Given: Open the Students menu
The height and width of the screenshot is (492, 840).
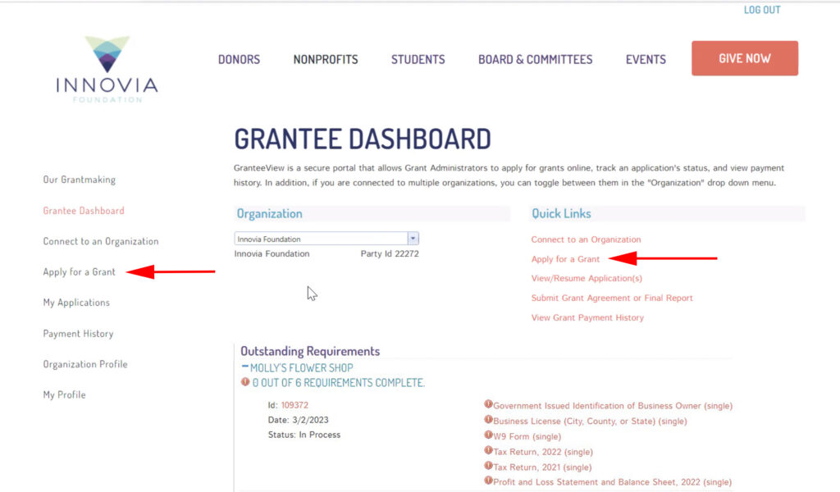Looking at the screenshot, I should point(418,59).
